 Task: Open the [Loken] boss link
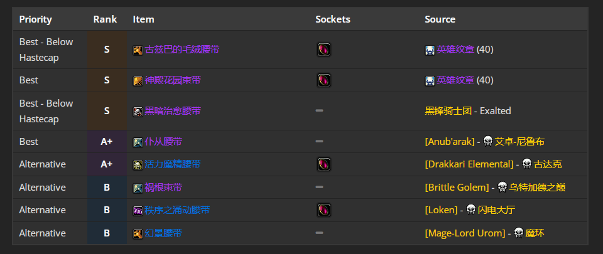click(441, 210)
